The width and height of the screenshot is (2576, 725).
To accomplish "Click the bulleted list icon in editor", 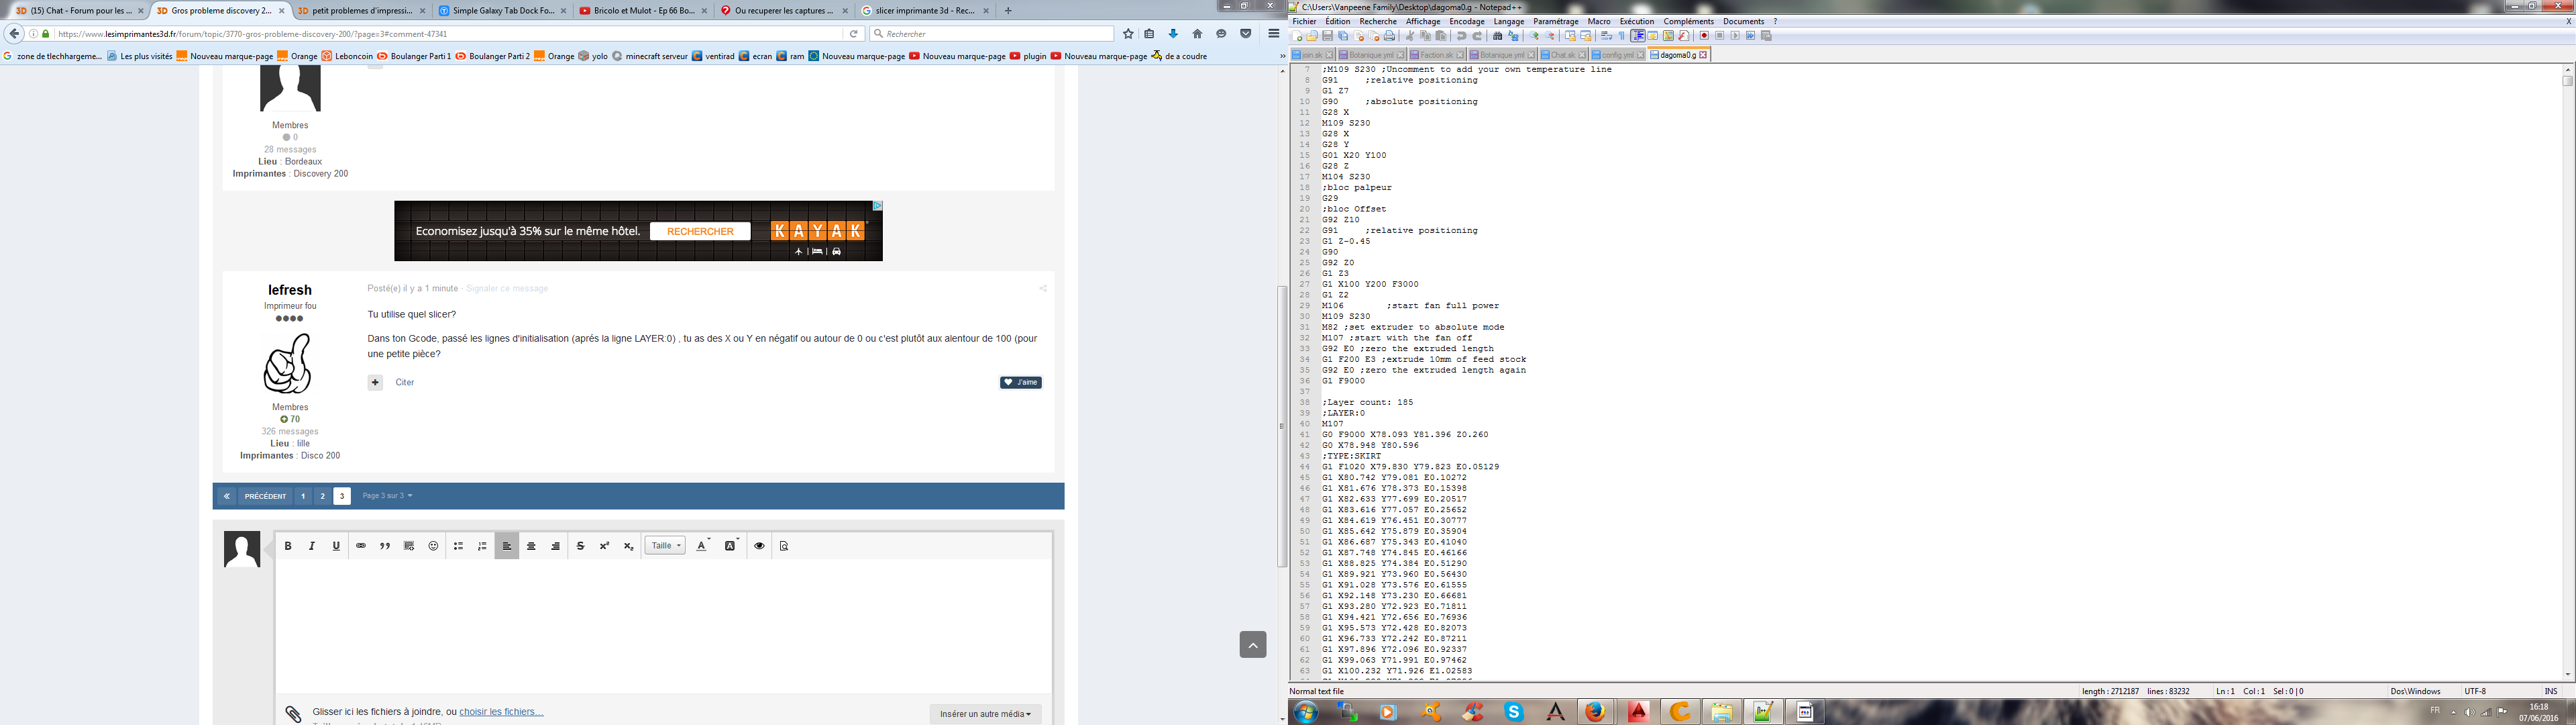I will tap(458, 546).
